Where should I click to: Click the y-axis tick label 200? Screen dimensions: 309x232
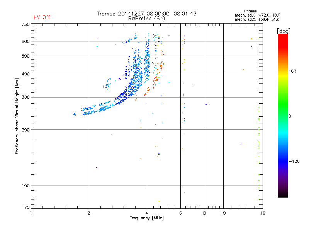pyautogui.click(x=25, y=130)
